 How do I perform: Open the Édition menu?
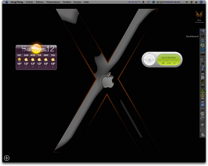point(40,2)
